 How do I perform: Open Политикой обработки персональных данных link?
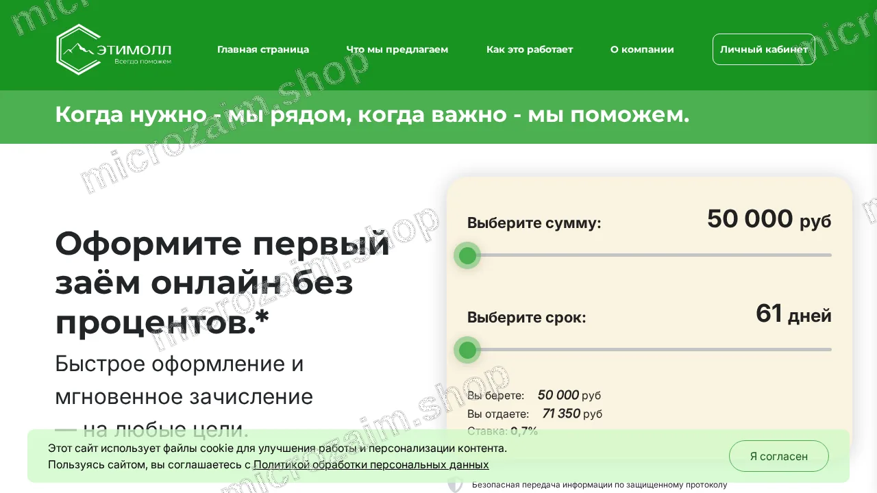(x=371, y=465)
